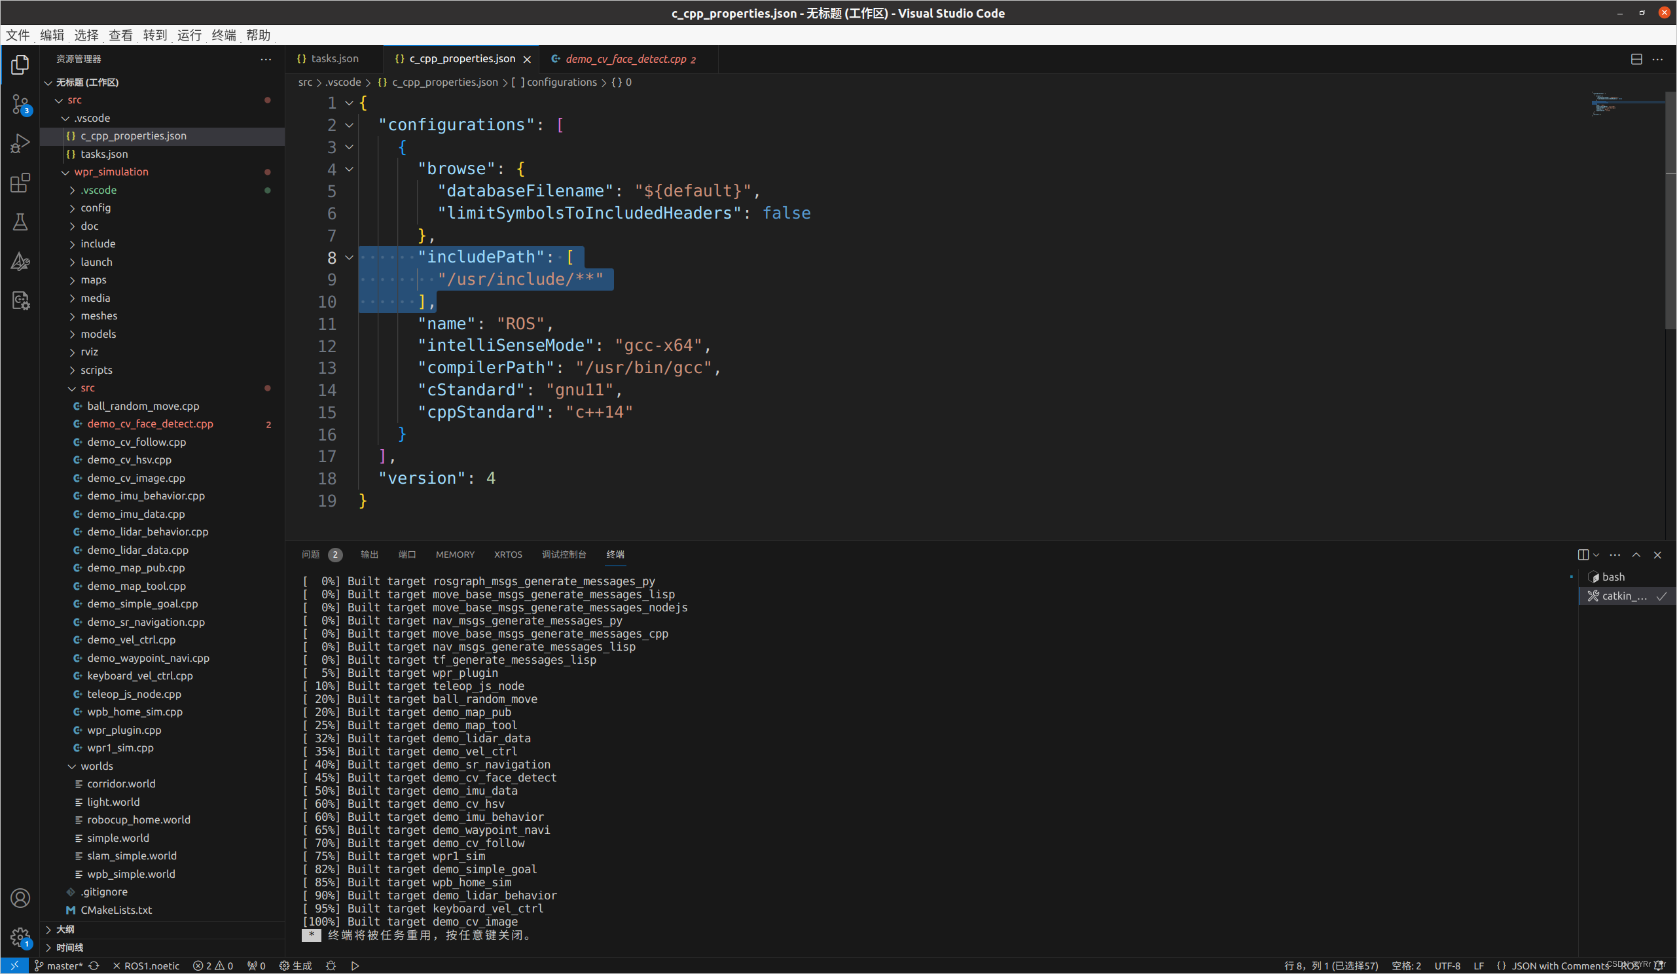
Task: Open the 查看 menu
Action: pos(120,35)
